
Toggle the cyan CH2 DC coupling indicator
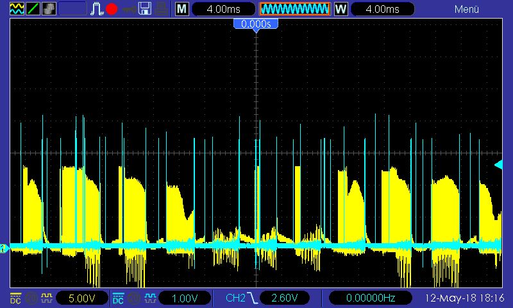[117, 298]
